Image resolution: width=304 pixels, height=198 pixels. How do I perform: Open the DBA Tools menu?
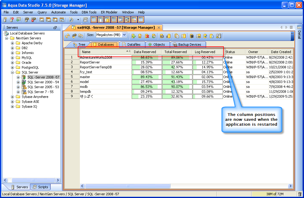tap(89, 12)
